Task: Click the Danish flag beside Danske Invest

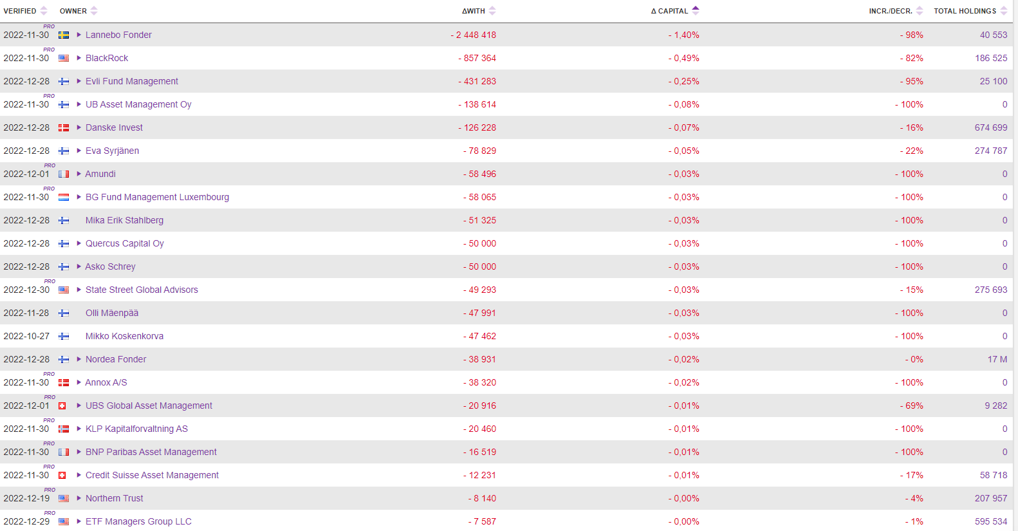Action: [64, 127]
